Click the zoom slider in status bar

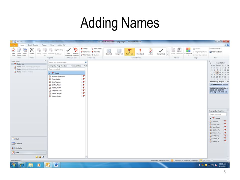[220, 160]
